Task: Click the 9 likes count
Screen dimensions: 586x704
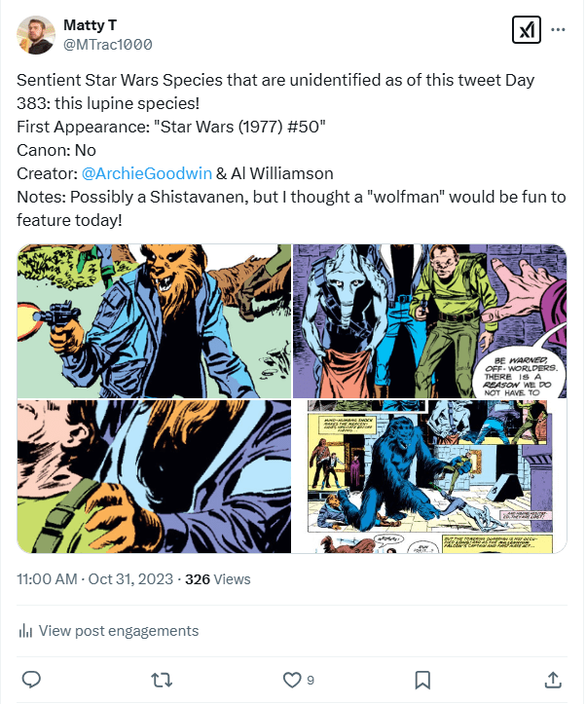Action: 310,680
